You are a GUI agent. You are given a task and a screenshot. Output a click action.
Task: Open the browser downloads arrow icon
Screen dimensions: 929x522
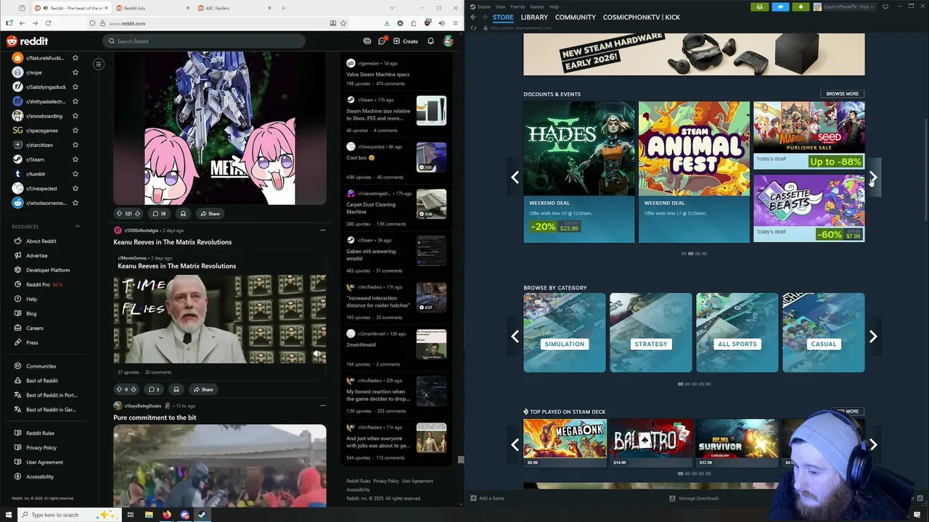pyautogui.click(x=387, y=23)
